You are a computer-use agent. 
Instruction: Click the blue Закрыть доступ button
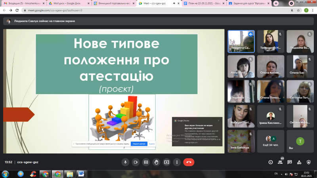(x=139, y=144)
